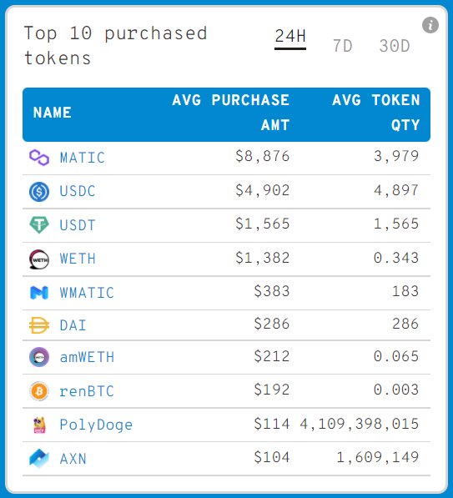Open the renBTC token link
Viewport: 453px width, 498px height.
click(x=87, y=391)
